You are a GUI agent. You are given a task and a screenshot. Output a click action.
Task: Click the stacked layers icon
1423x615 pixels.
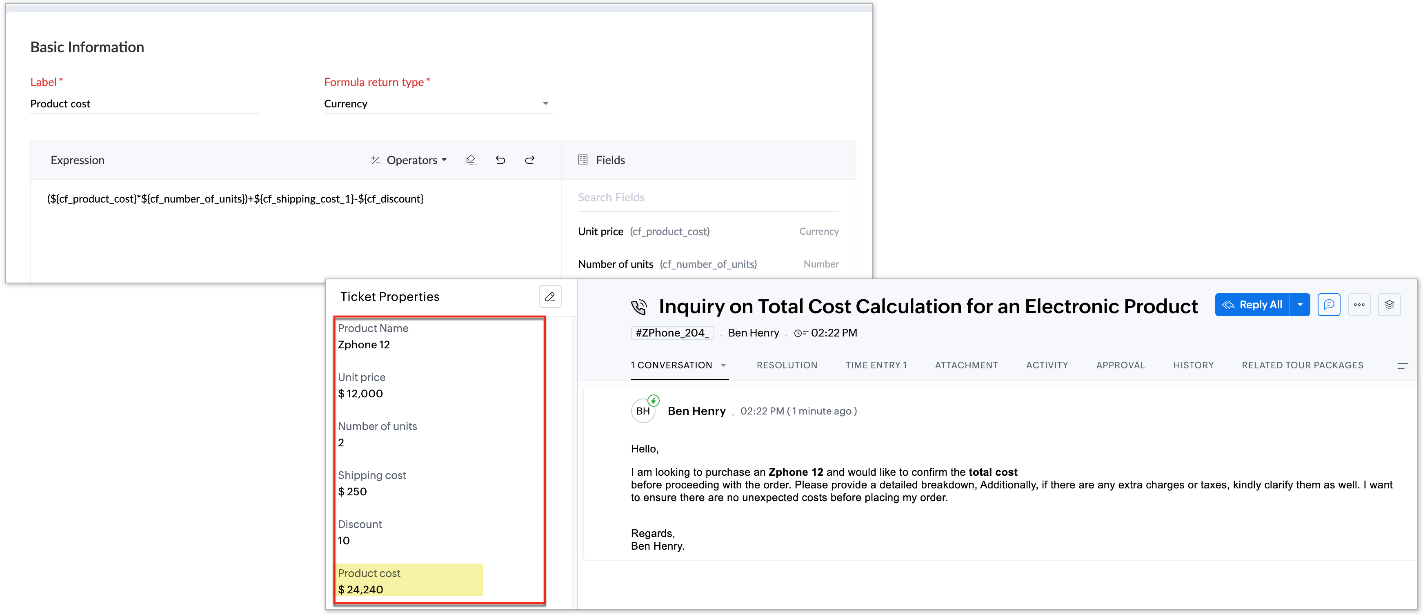(1389, 305)
